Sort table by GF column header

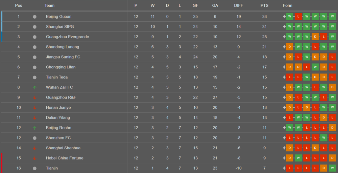[195, 6]
